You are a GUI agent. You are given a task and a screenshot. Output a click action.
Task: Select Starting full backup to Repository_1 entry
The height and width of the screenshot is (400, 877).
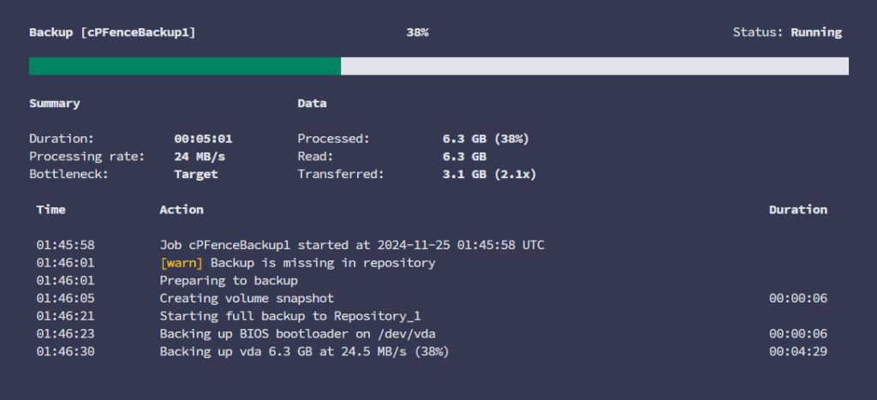click(x=290, y=316)
